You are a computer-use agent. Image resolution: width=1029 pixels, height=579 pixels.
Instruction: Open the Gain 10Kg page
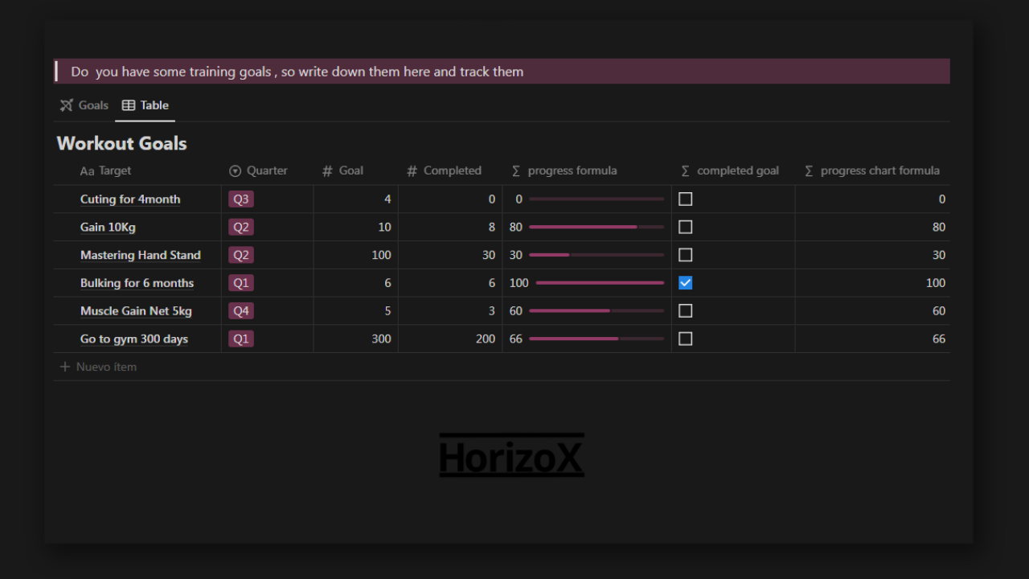pyautogui.click(x=108, y=228)
